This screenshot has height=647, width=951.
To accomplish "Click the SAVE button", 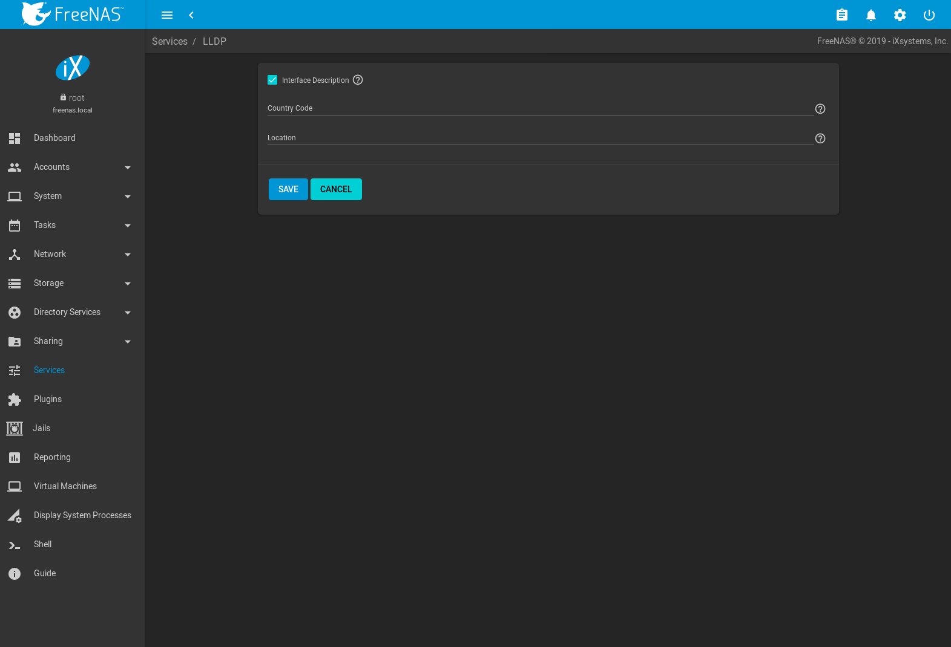I will coord(288,189).
